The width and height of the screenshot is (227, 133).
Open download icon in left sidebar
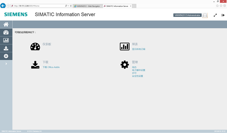[6, 48]
